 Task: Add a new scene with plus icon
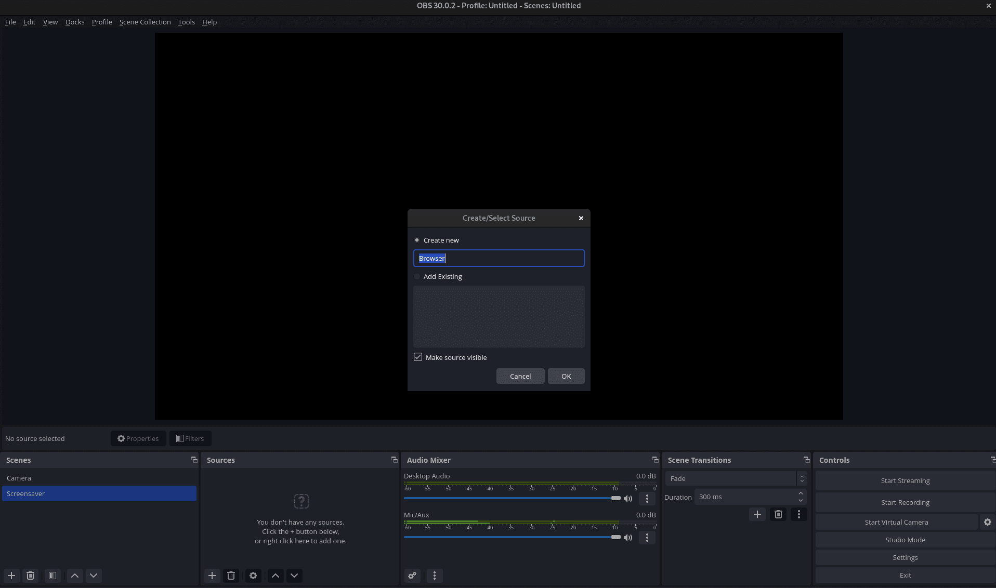(11, 576)
